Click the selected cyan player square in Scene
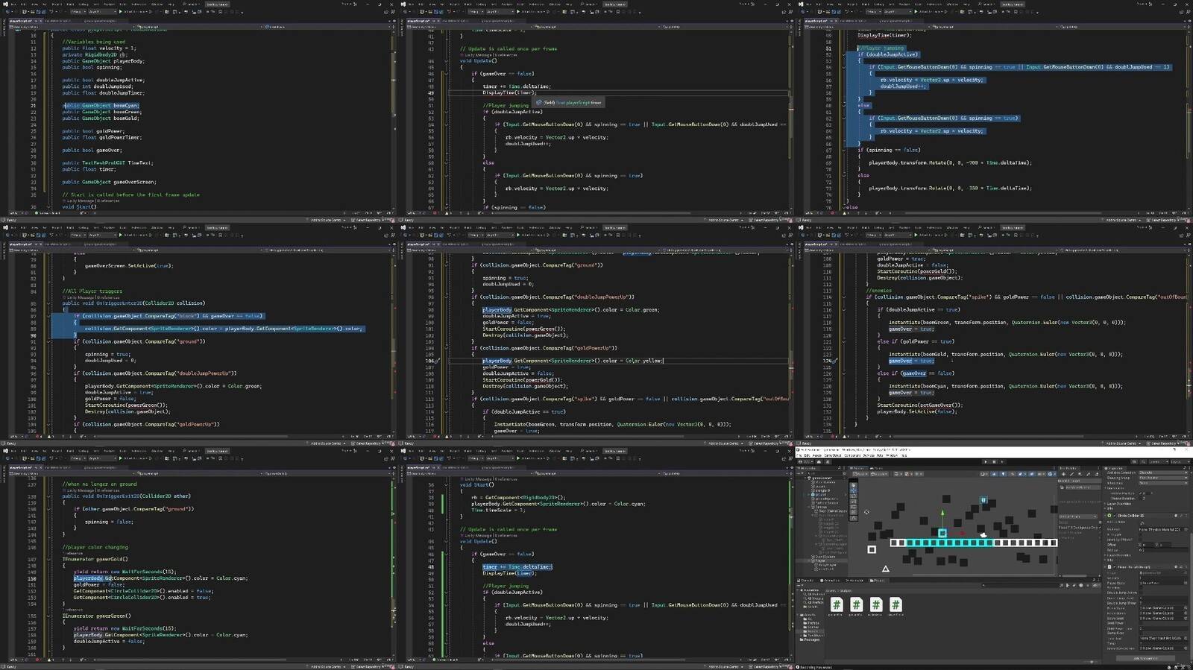The width and height of the screenshot is (1193, 670). [x=942, y=533]
